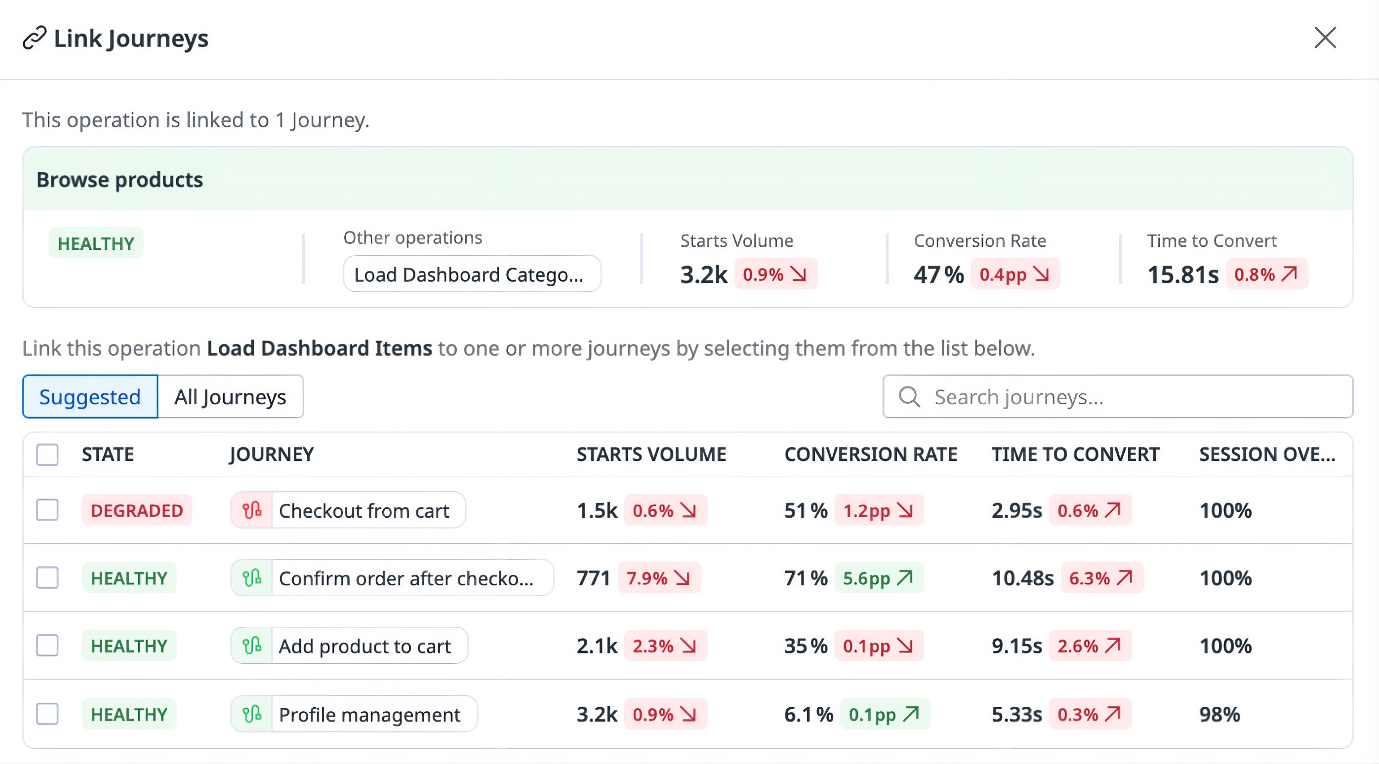Close the Link Journeys dialog
Screen dimensions: 1379x764
[x=1325, y=38]
